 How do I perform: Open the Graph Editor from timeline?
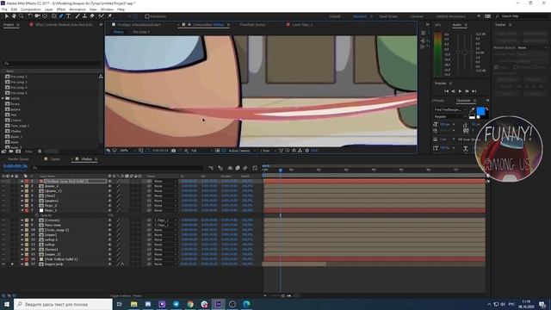click(x=255, y=169)
